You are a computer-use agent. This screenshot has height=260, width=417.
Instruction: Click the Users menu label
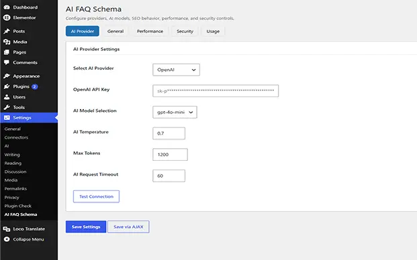tap(19, 97)
